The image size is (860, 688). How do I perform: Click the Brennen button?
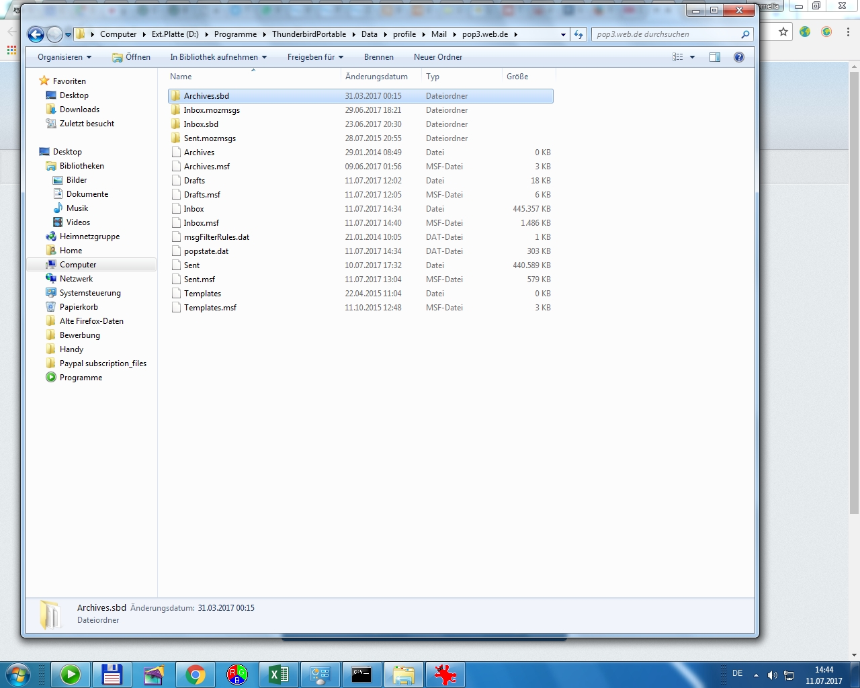point(379,57)
